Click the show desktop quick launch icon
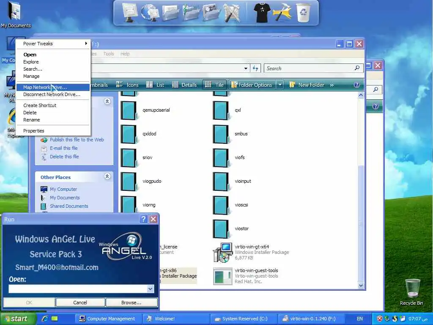 (x=55, y=319)
